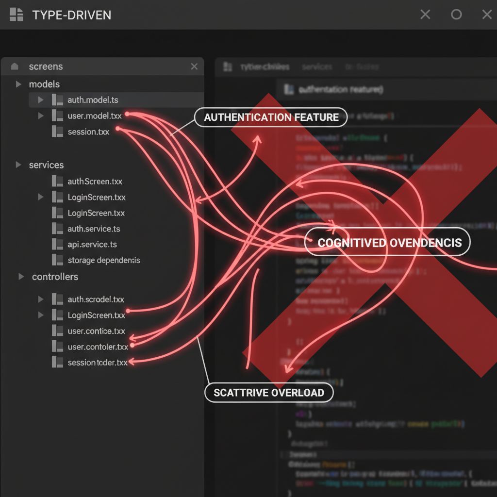Collapse the models folder arrow
Viewport: 497px width, 497px height.
pyautogui.click(x=18, y=84)
